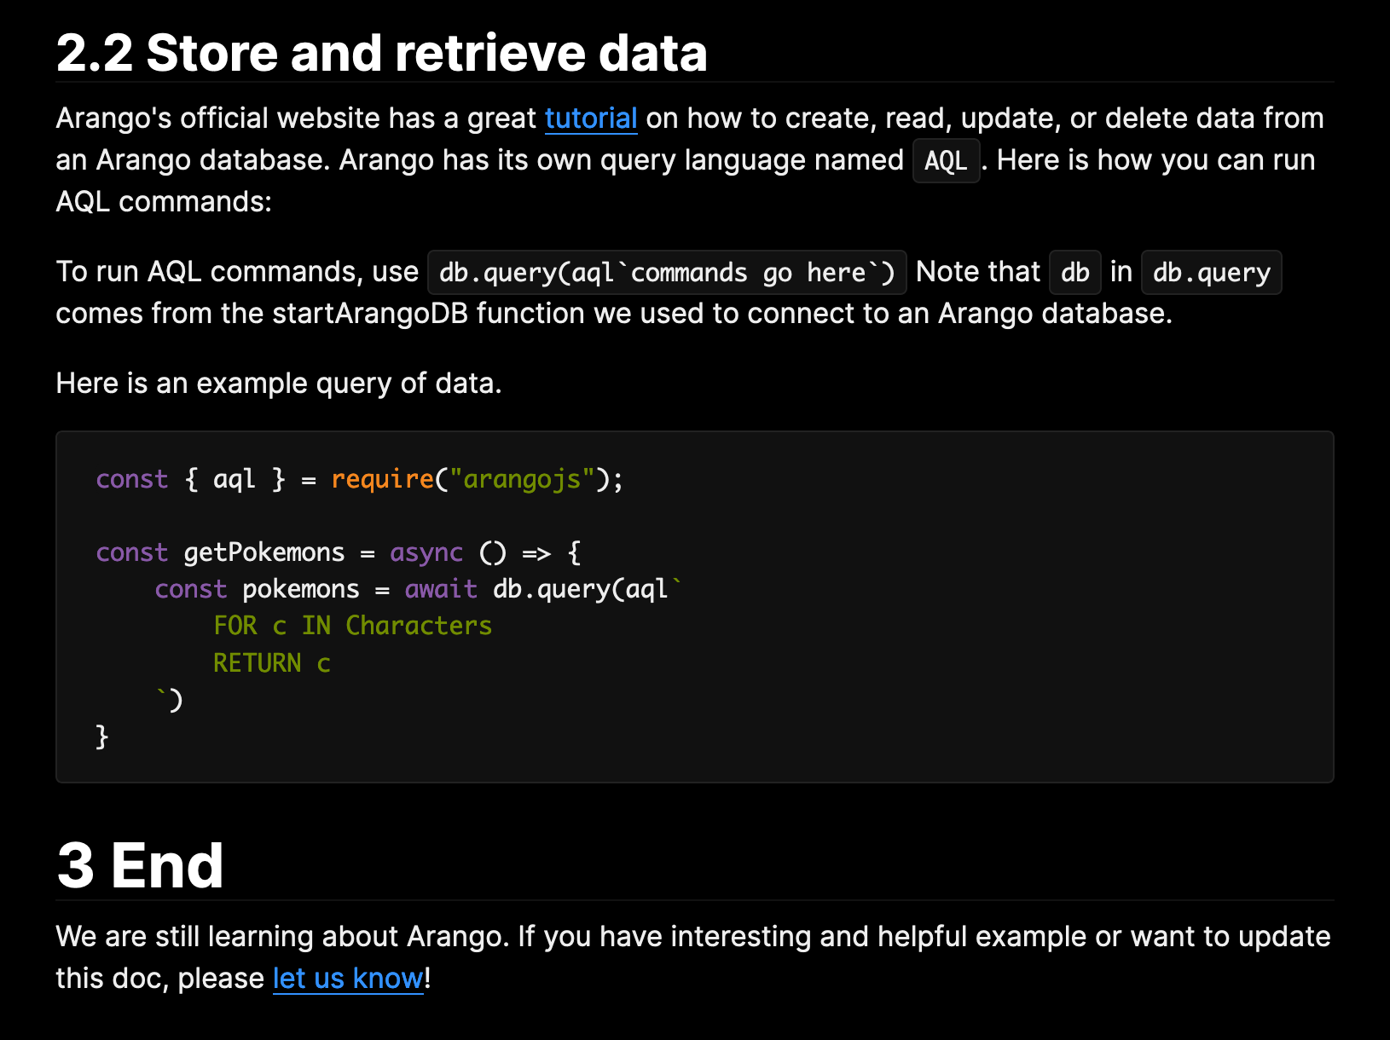Screen dimensions: 1390x1040
Task: Click the db.query(aql`commands go here`) snippet
Action: pos(667,273)
